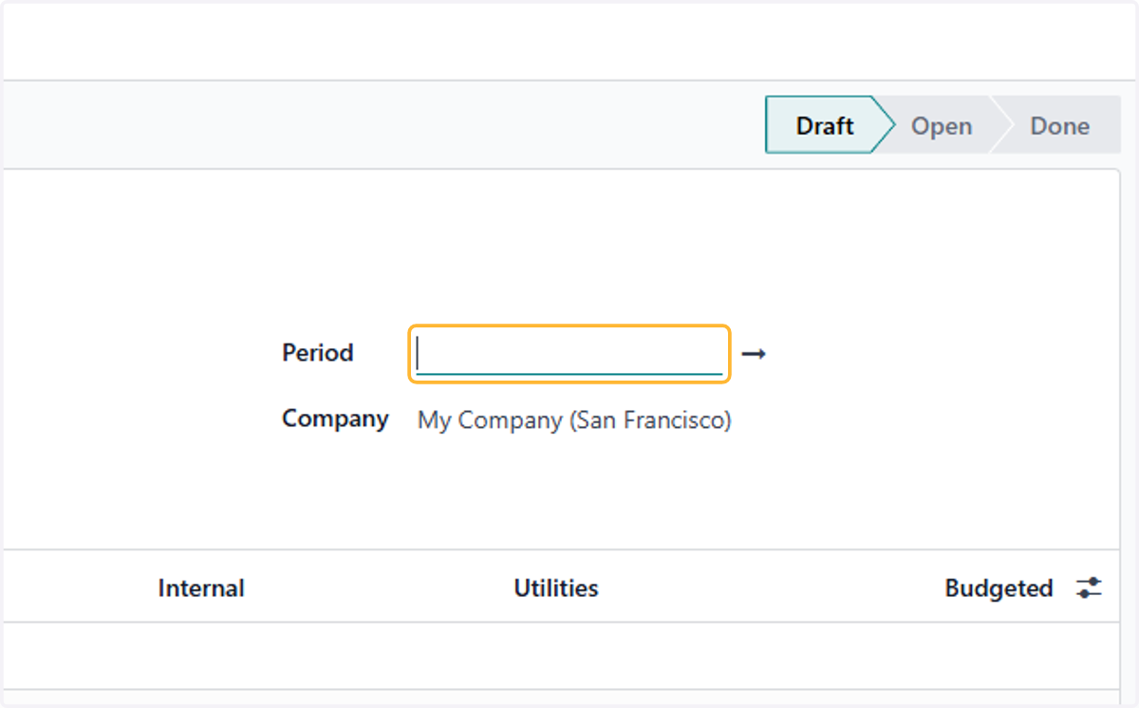Open the optional columns settings icon beside Budgeted
The width and height of the screenshot is (1139, 708).
pos(1089,588)
